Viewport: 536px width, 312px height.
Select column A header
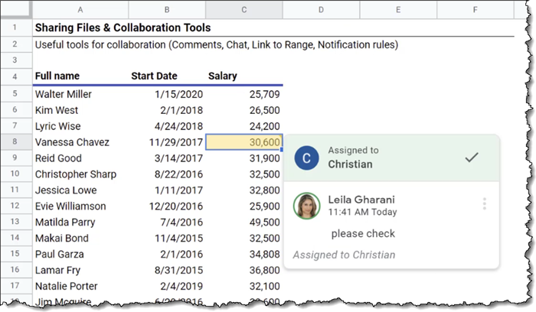[x=80, y=10]
